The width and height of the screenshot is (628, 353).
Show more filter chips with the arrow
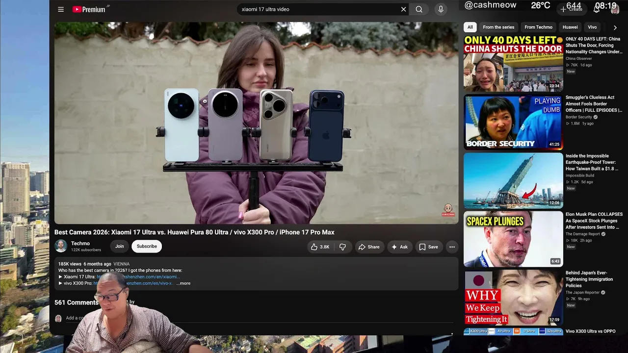coord(615,27)
